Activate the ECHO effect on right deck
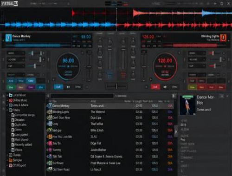This screenshot has height=176, width=232. tap(224, 53)
